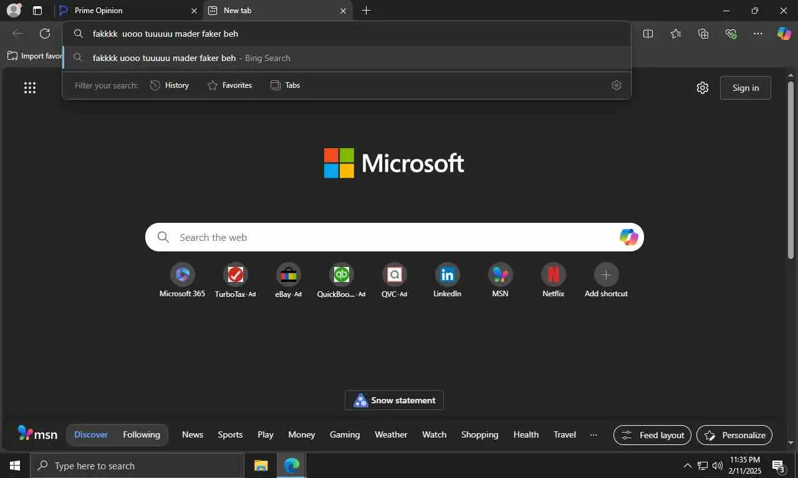
Task: Open Windows Start menu
Action: click(15, 466)
